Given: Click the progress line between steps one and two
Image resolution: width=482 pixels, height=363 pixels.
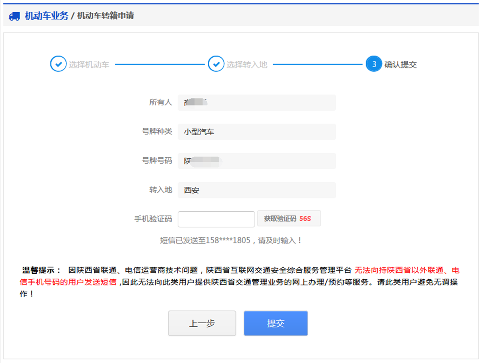Looking at the screenshot, I should (x=159, y=64).
